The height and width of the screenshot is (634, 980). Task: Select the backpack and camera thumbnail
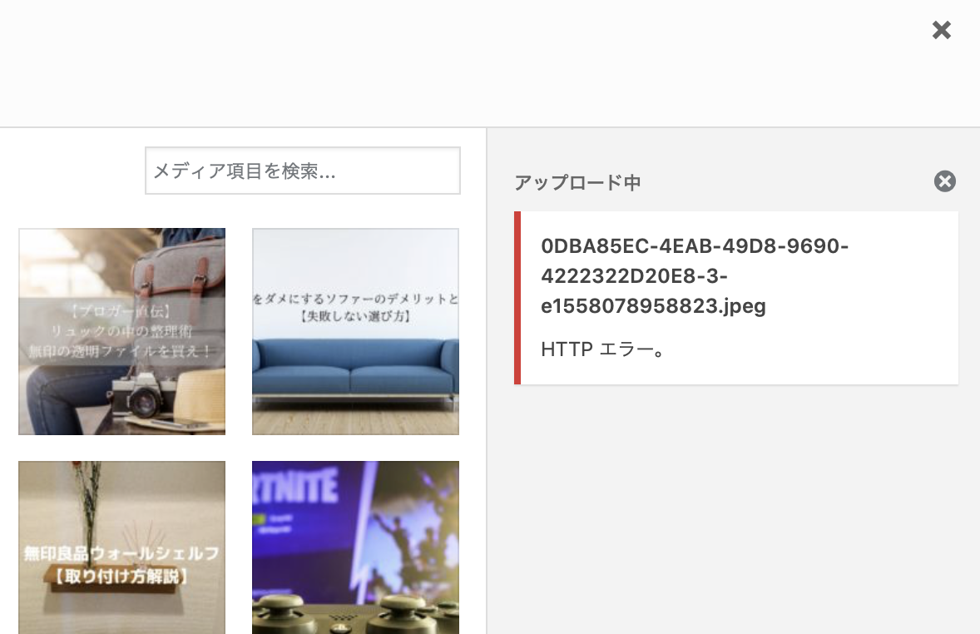pyautogui.click(x=121, y=331)
